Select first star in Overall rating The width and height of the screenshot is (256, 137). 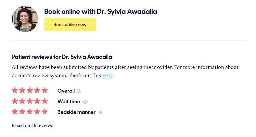tap(15, 90)
